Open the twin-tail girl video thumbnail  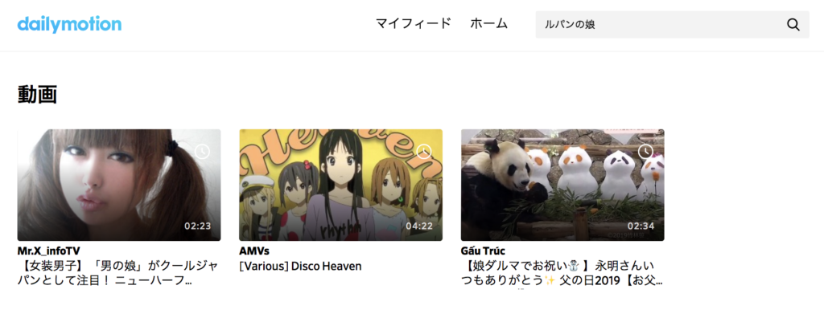tap(119, 185)
